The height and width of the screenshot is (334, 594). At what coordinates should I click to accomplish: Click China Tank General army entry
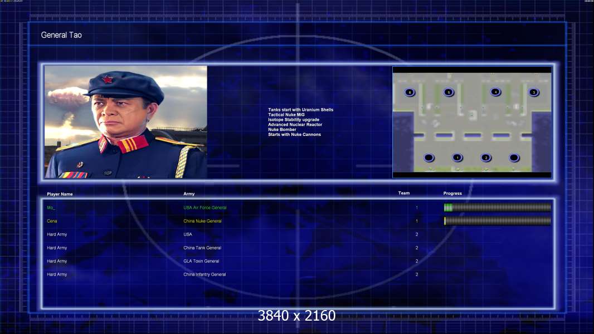(x=202, y=248)
